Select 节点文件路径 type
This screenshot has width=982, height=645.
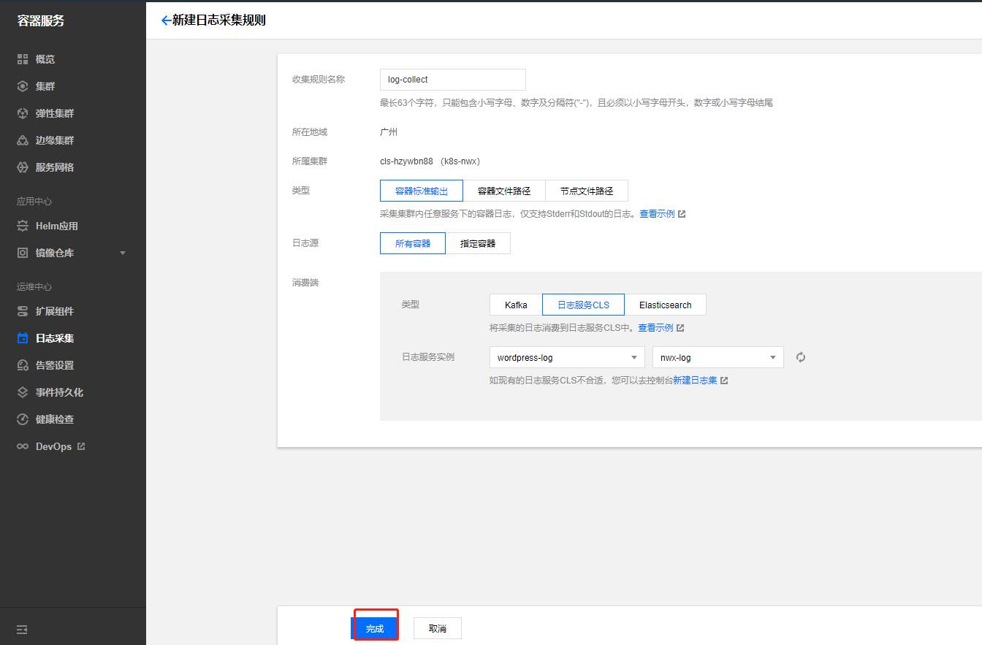pyautogui.click(x=587, y=191)
